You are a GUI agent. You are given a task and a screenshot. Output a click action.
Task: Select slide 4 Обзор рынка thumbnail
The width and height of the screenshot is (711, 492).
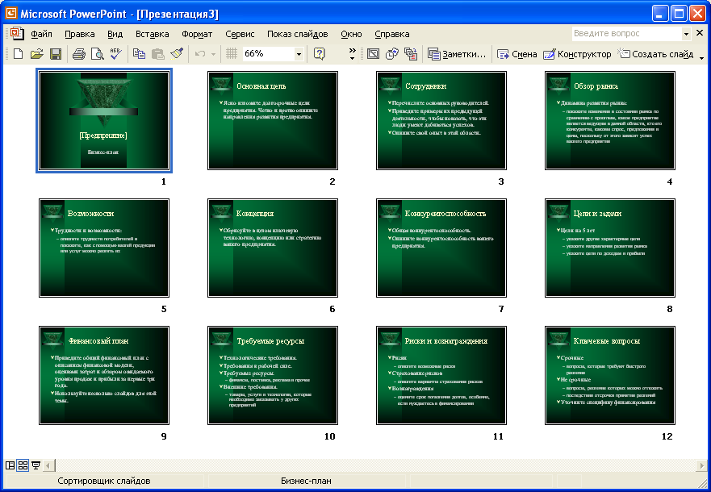tap(610, 120)
